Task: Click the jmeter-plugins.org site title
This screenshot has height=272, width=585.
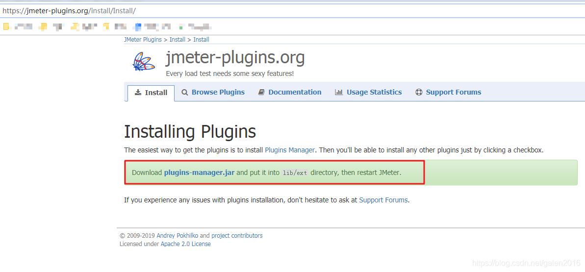Action: point(235,58)
